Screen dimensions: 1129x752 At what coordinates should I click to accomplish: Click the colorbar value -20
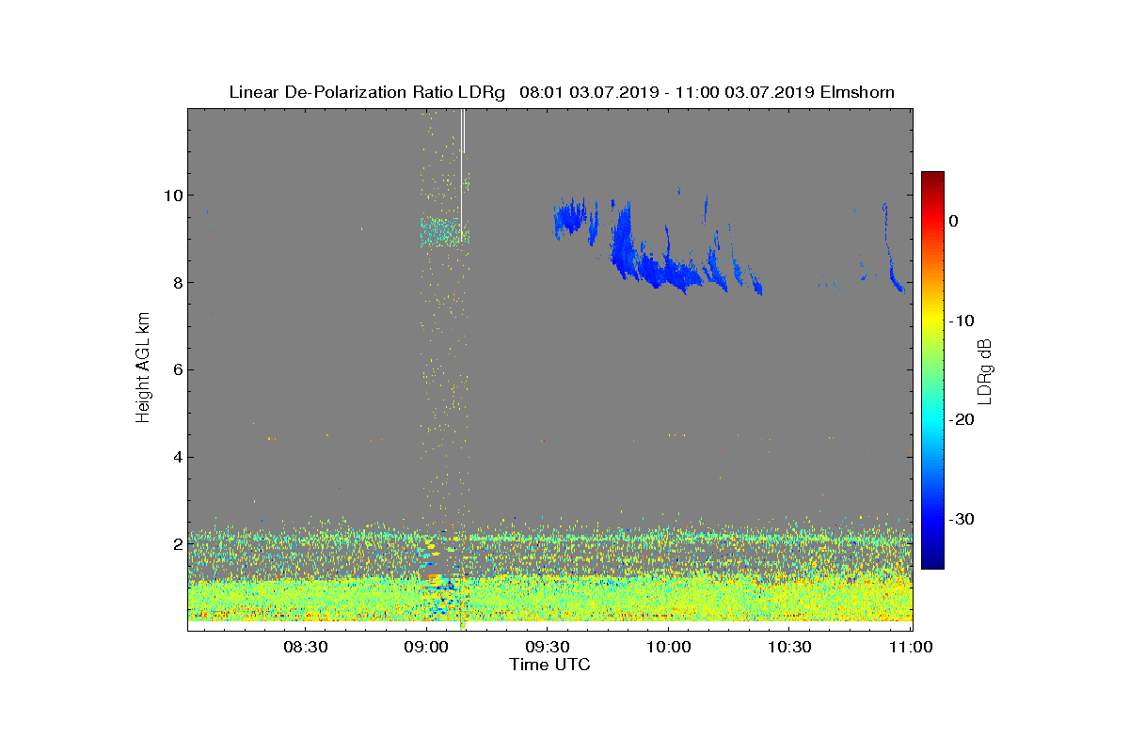(962, 420)
